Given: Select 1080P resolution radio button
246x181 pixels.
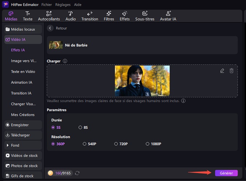Looking at the screenshot, I should coord(147,144).
